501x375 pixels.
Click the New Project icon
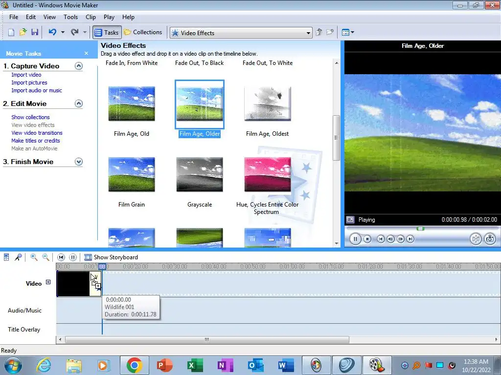[x=11, y=32]
